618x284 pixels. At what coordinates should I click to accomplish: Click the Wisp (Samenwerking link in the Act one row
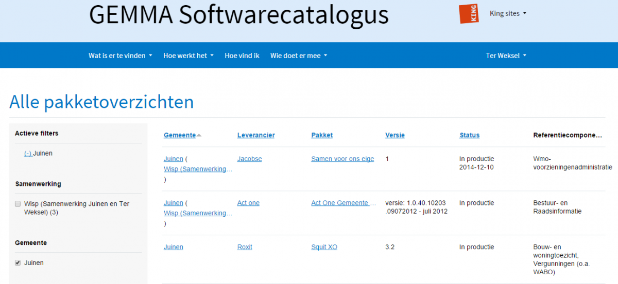pyautogui.click(x=198, y=213)
